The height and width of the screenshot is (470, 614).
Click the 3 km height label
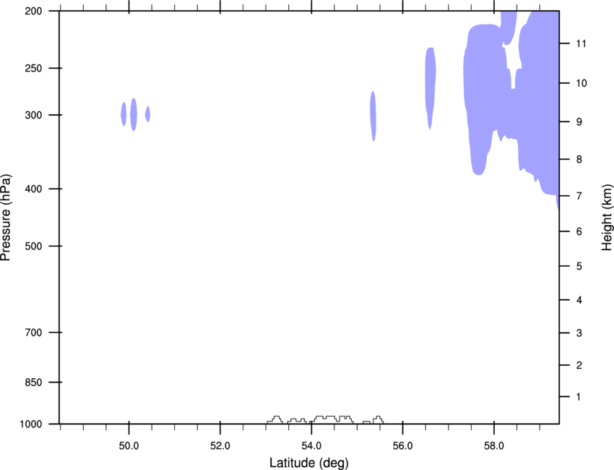click(579, 333)
